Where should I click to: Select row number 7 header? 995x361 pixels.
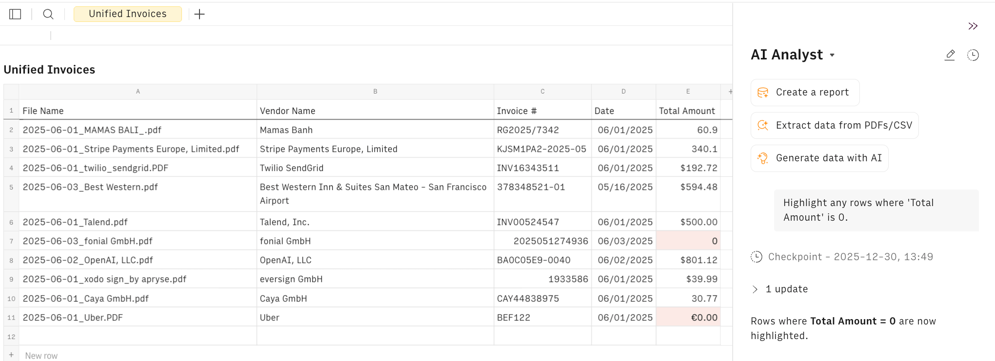click(11, 241)
